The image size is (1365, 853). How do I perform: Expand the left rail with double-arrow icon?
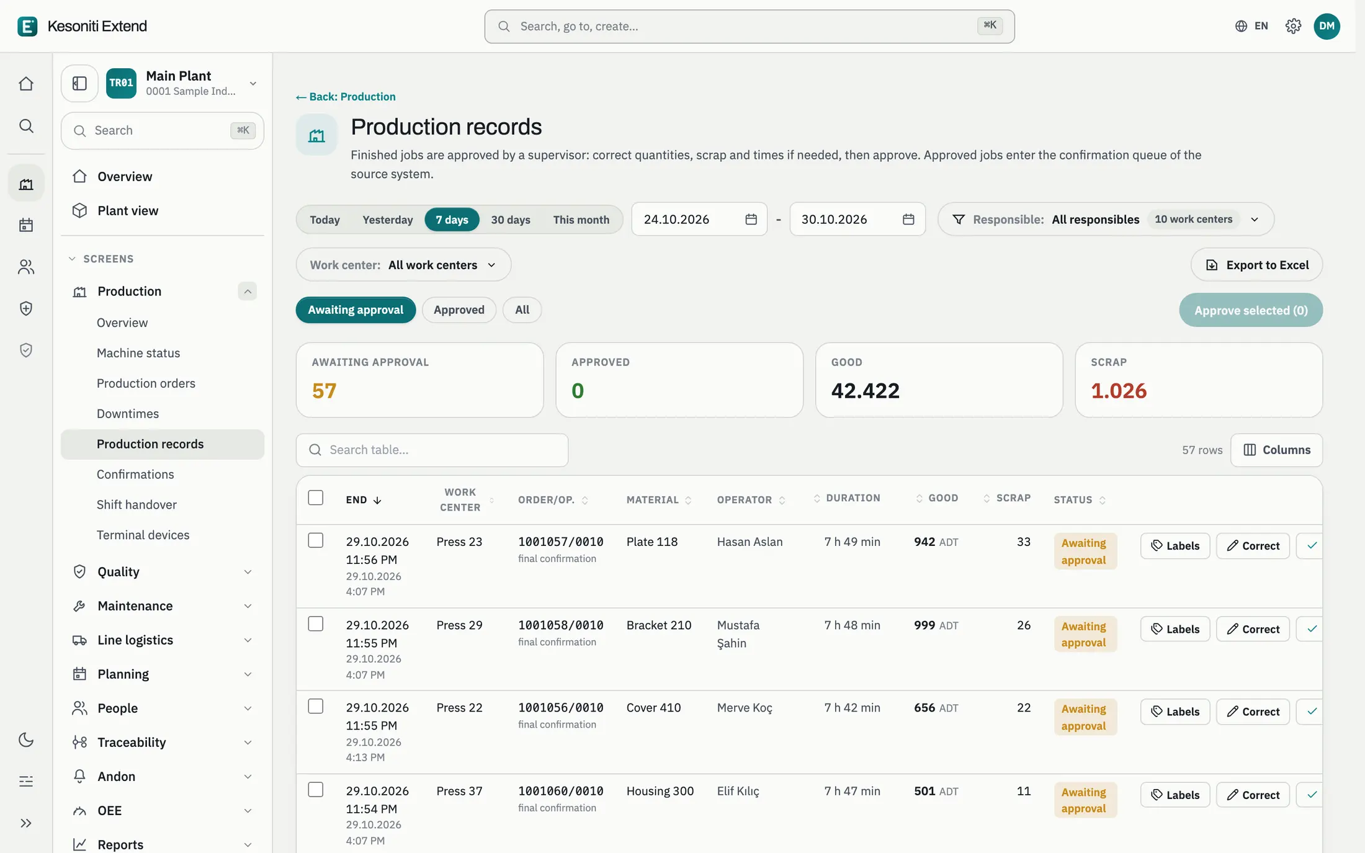26,823
